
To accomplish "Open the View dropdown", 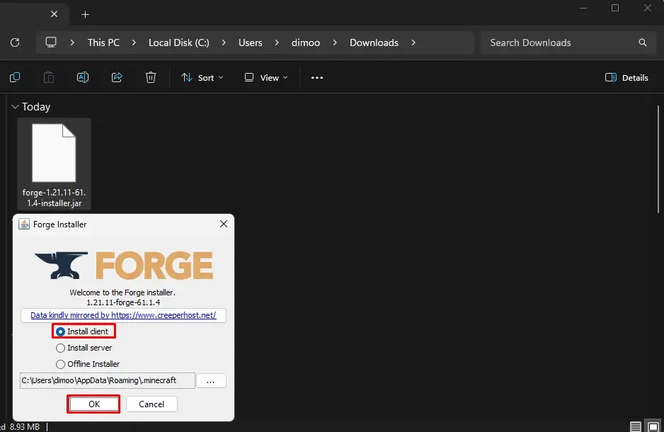I will pyautogui.click(x=265, y=77).
